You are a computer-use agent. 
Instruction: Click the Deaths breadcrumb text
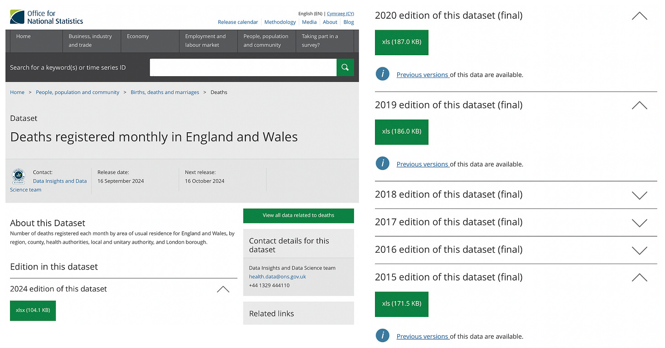(219, 92)
